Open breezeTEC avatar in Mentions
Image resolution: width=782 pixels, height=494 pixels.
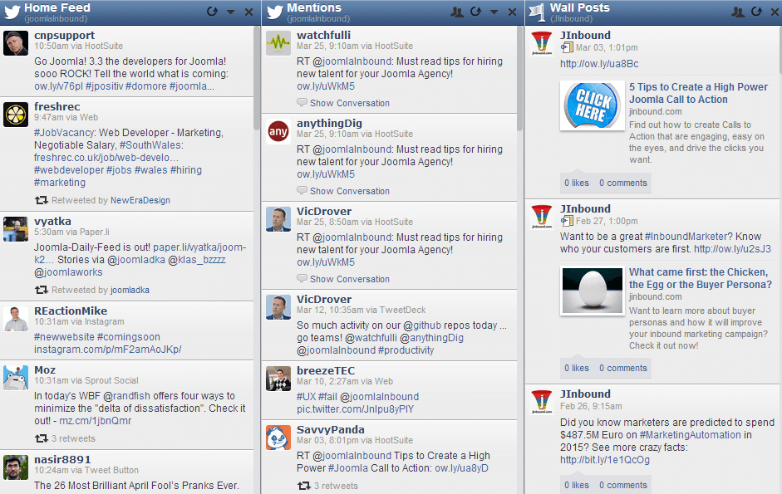(278, 379)
